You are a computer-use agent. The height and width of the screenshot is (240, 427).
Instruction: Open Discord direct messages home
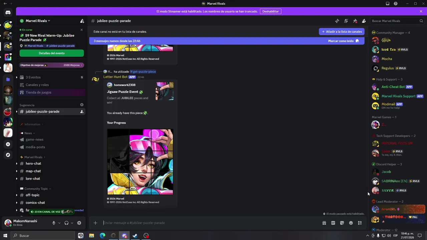click(8, 13)
